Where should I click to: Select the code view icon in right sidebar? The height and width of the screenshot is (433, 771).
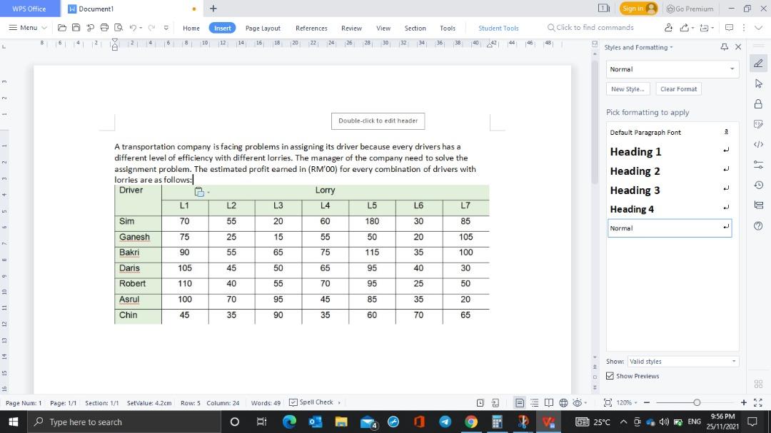point(758,143)
